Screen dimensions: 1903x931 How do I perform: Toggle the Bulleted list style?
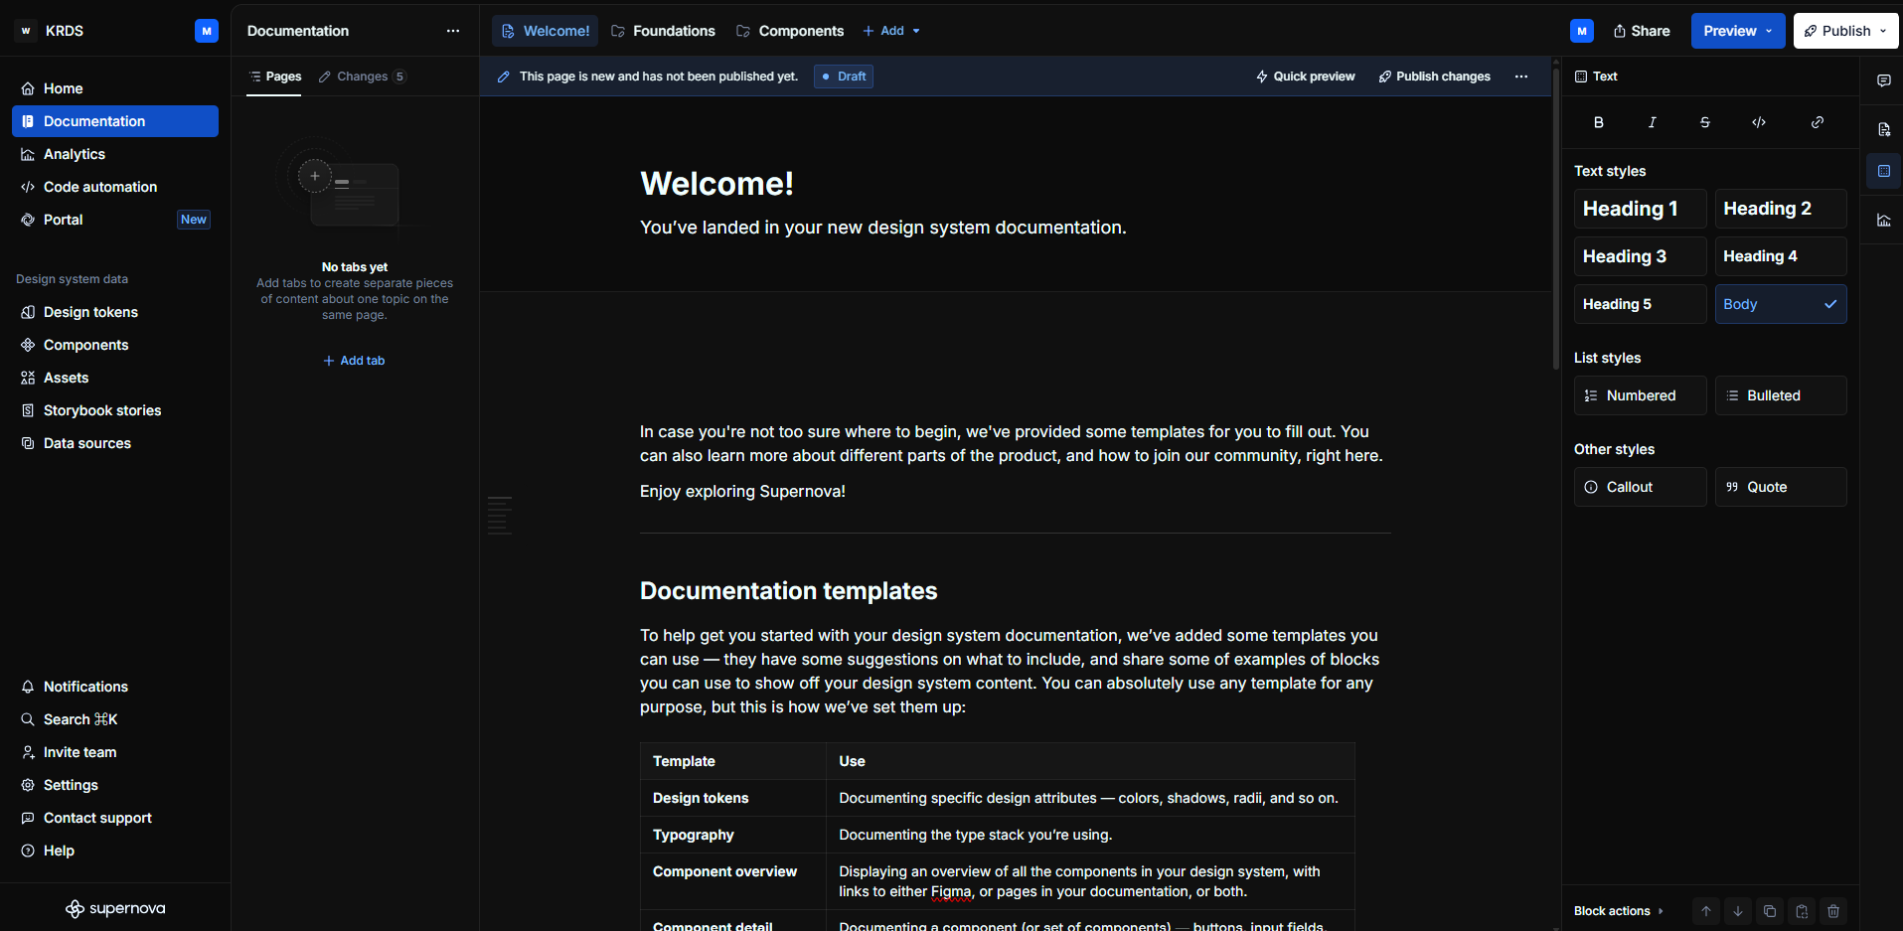(x=1780, y=395)
